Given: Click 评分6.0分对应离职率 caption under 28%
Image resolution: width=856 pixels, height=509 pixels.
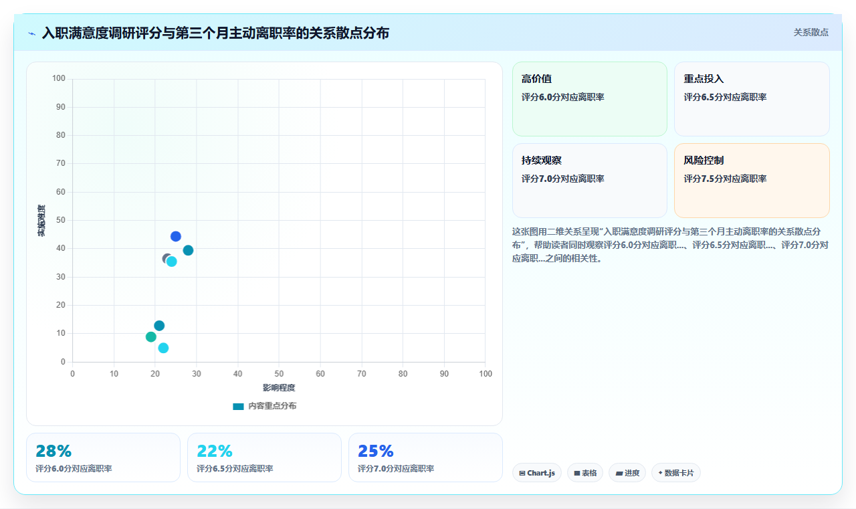Looking at the screenshot, I should (x=74, y=468).
